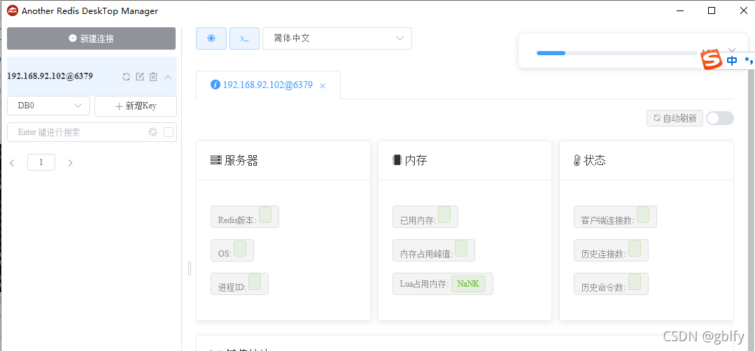This screenshot has width=755, height=351.
Task: Click the 客户端连接数 tag
Action: point(615,217)
